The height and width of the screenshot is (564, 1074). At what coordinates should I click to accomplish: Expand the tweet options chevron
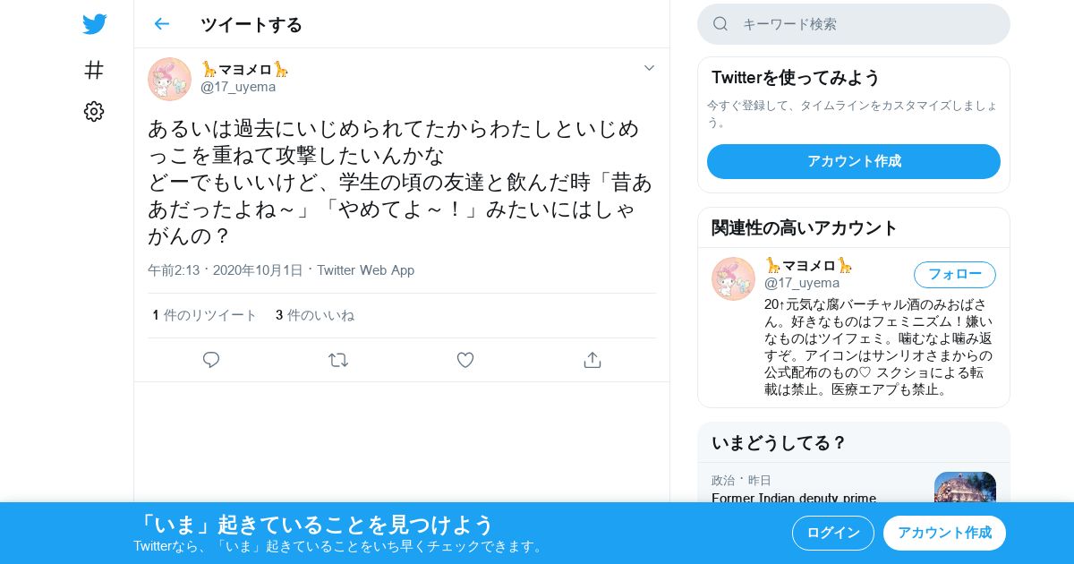pos(650,68)
